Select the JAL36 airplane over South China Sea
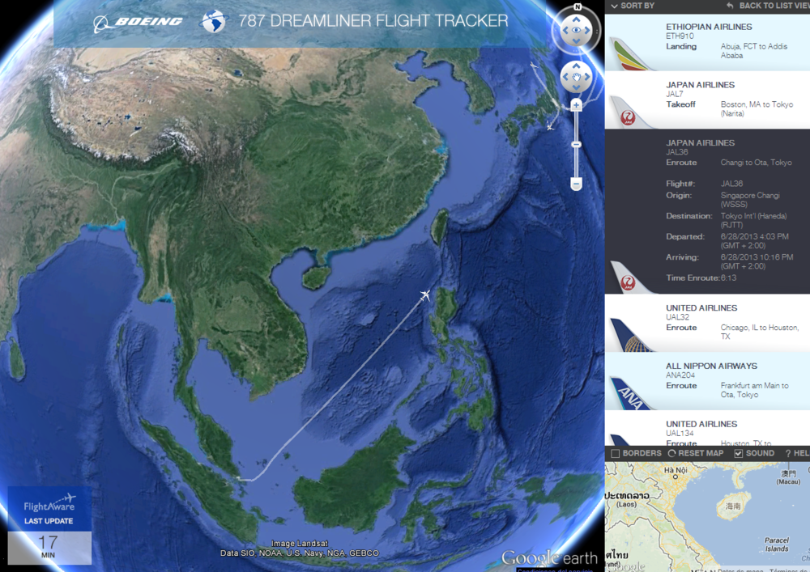Viewport: 810px width, 572px height. (x=425, y=295)
